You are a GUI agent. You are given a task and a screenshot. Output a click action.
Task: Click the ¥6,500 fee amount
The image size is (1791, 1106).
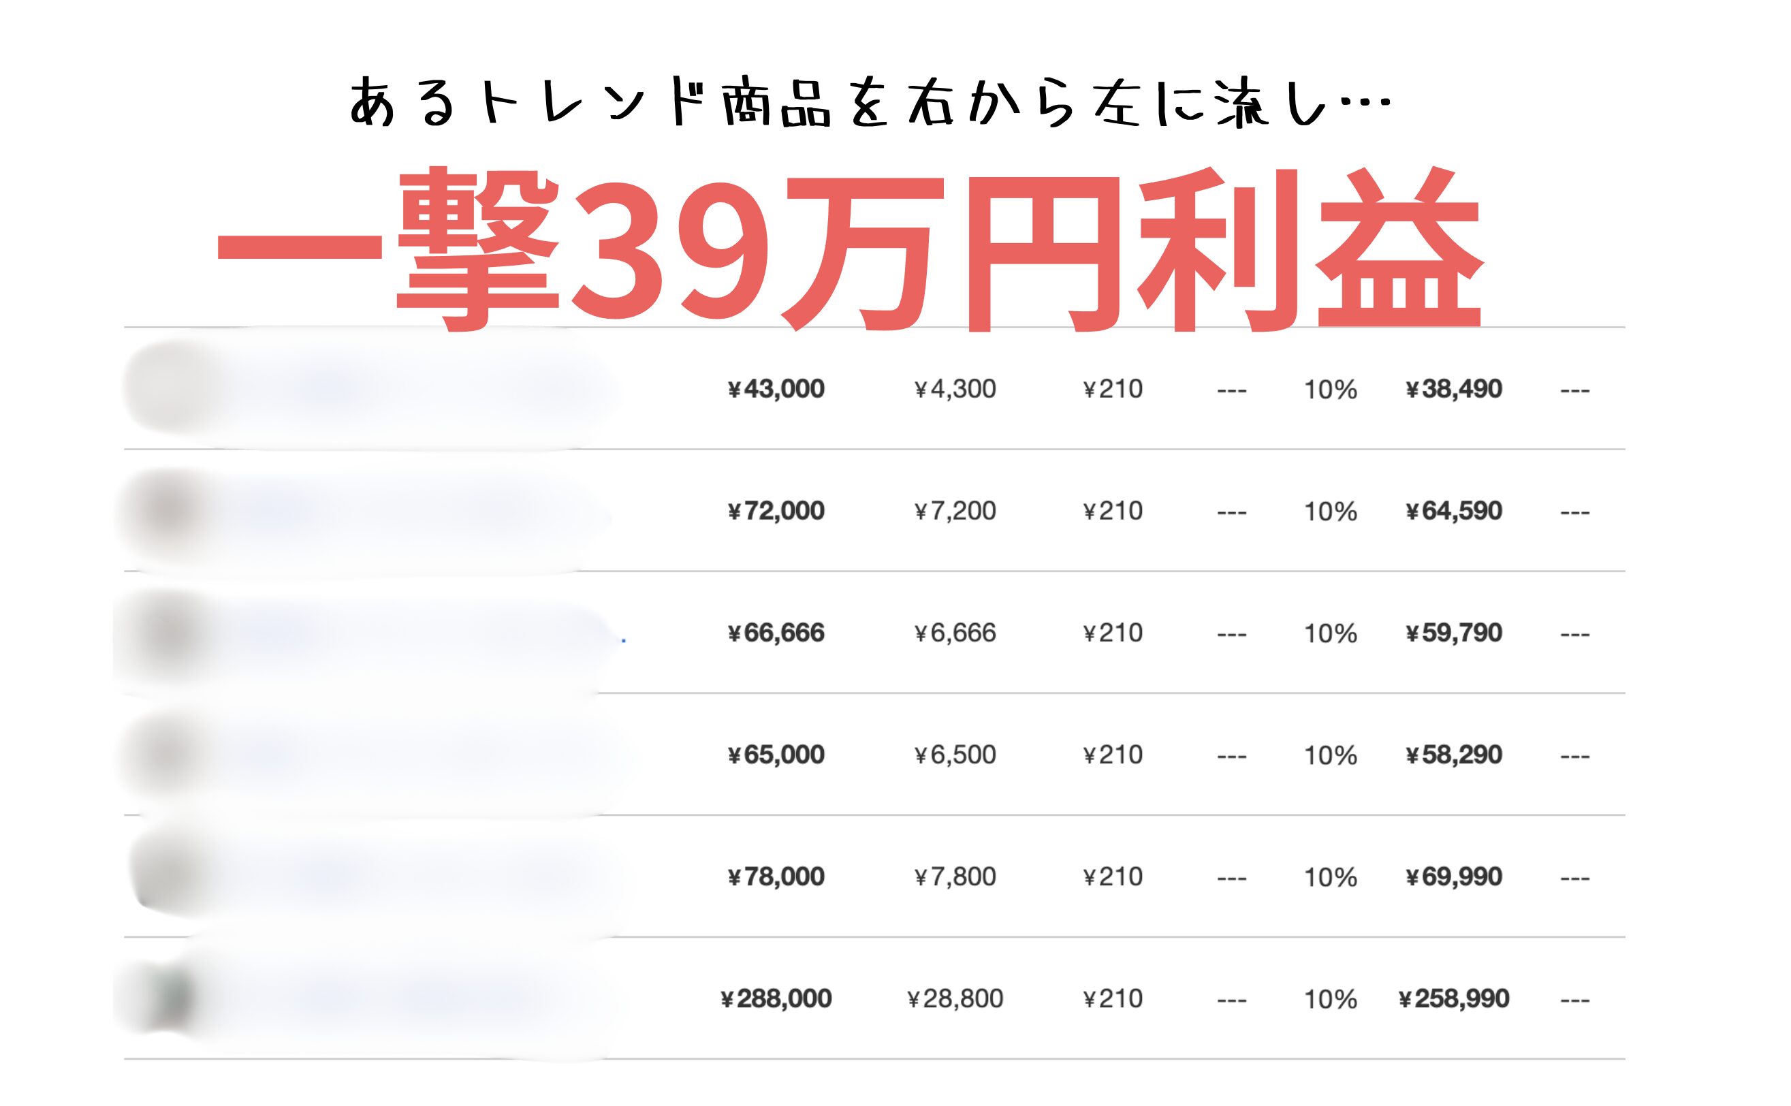pos(955,755)
